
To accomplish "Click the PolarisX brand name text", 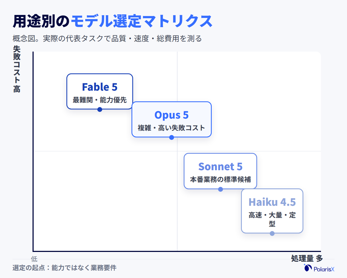I will click(324, 269).
